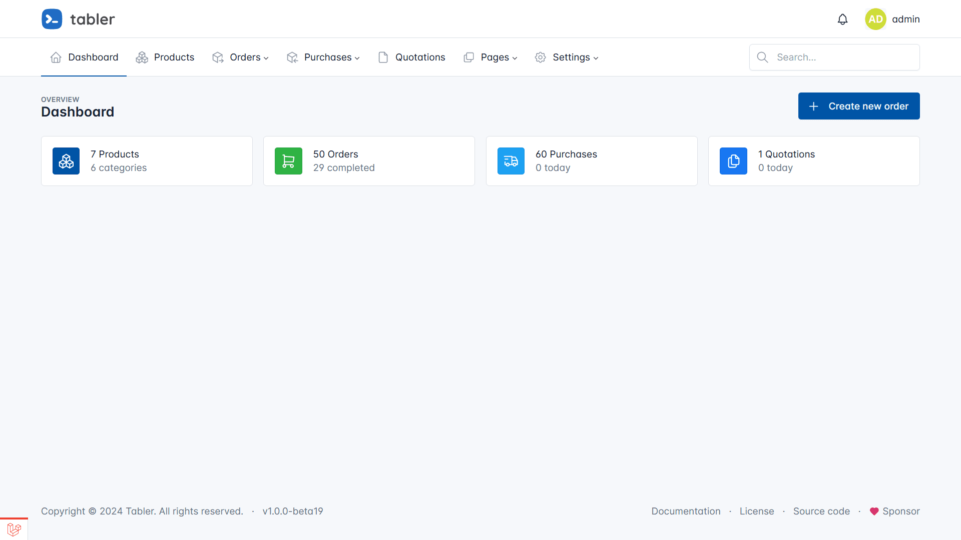Click the Purchases truck icon
The image size is (961, 540).
point(511,161)
